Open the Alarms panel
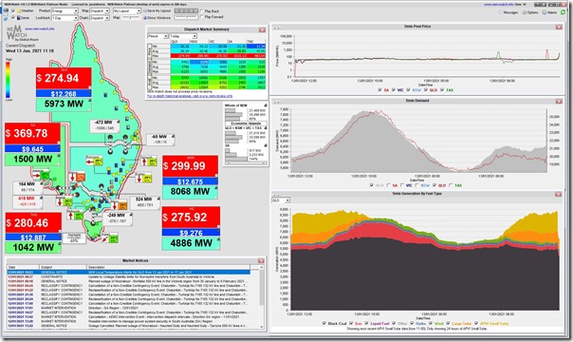Image resolution: width=573 pixels, height=342 pixels. pos(549,12)
